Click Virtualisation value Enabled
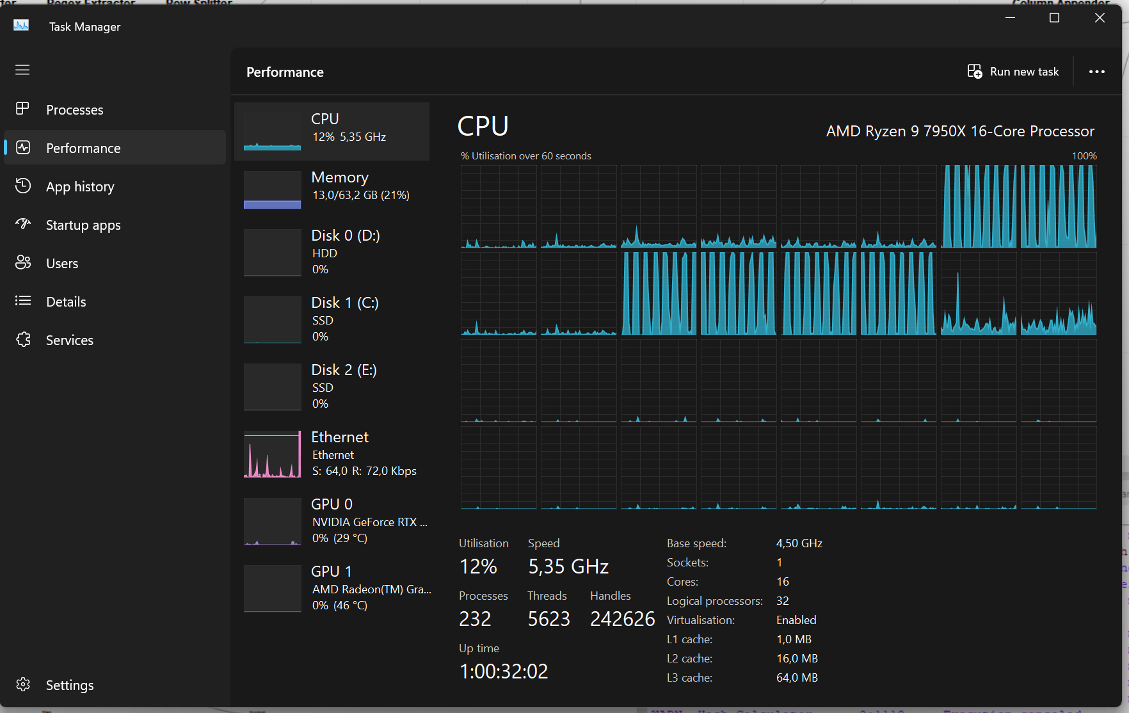 pos(796,620)
